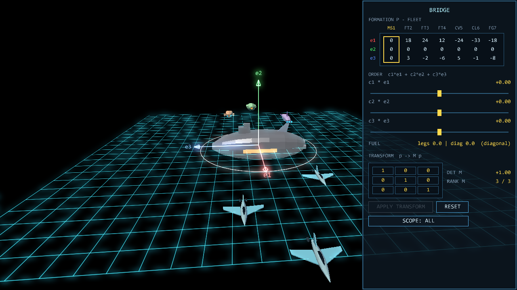
Task: Click the c3 * e3 value +0.00
Action: pyautogui.click(x=503, y=121)
